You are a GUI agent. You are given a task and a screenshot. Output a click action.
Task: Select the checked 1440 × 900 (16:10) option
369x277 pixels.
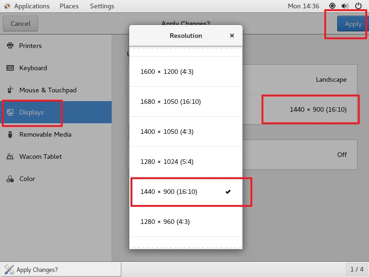tap(186, 192)
